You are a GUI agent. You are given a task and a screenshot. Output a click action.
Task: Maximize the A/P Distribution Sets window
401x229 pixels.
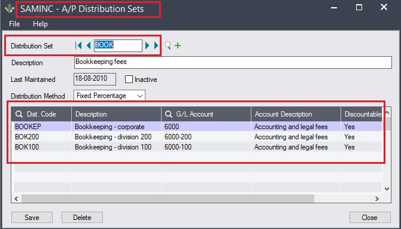359,7
